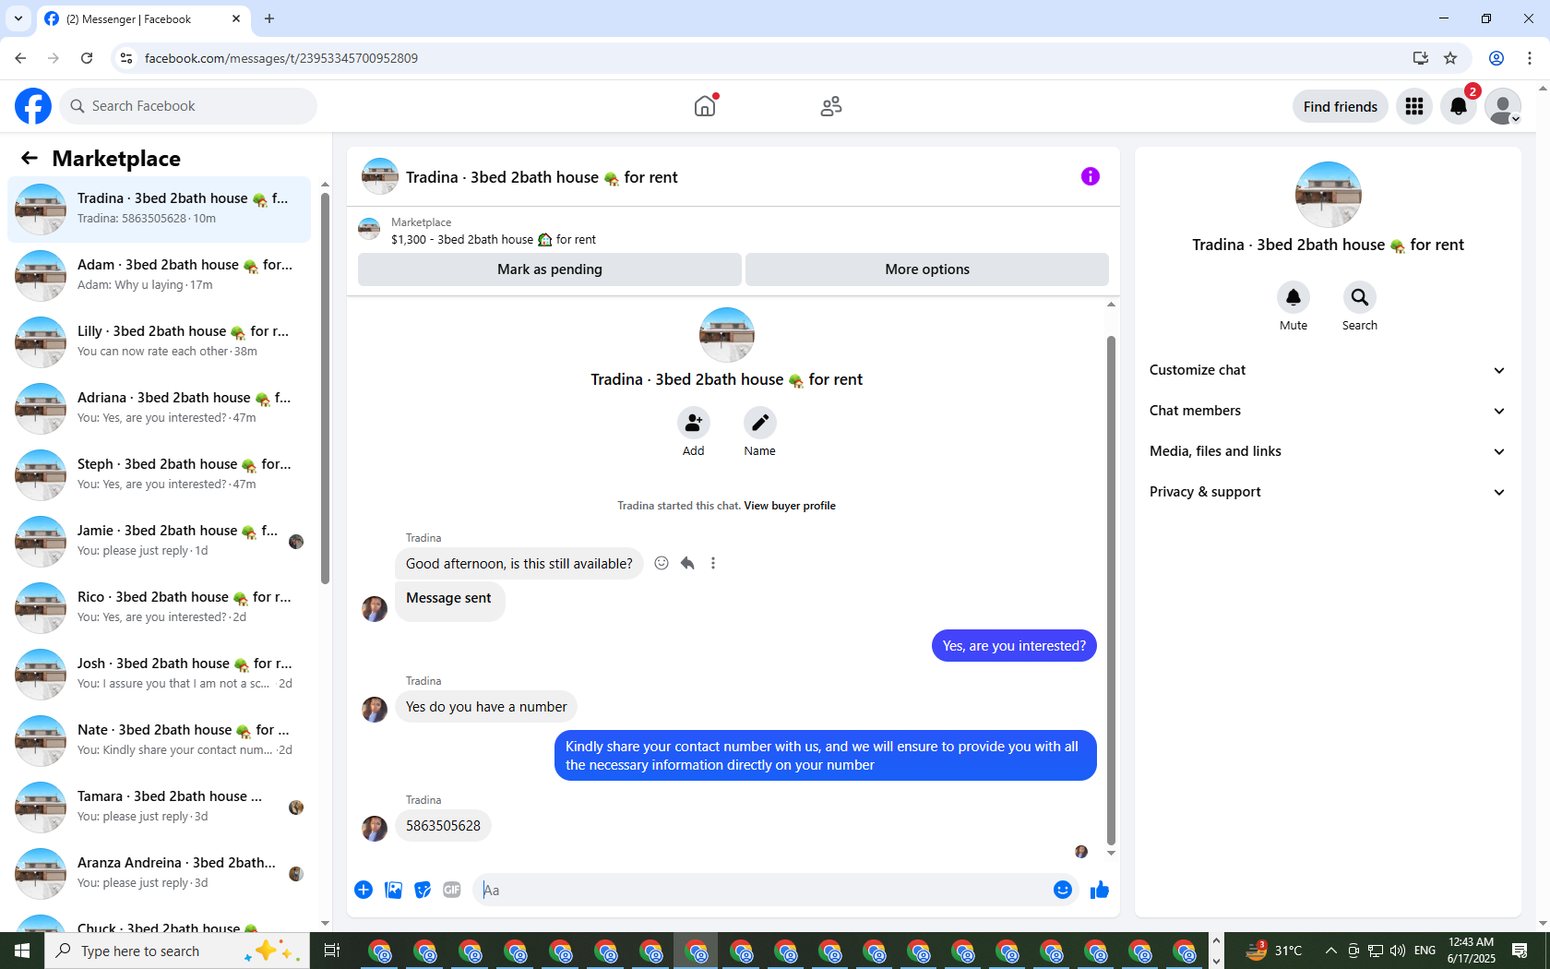Viewport: 1550px width, 969px height.
Task: Open more actions plus icon in composer
Action: 364,890
